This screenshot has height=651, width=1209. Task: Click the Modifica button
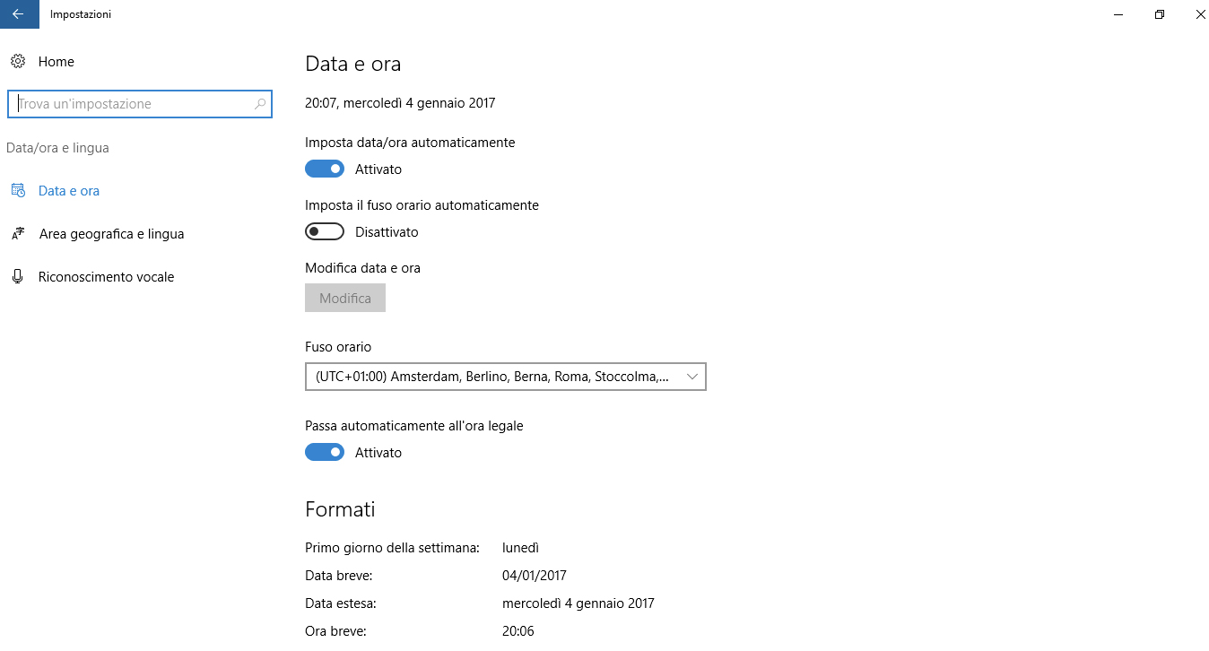tap(345, 299)
